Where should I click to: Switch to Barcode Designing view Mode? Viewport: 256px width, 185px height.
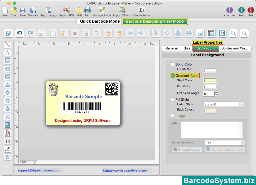(155, 21)
